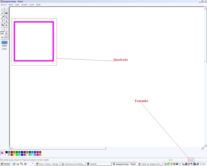Click the Iniciar start button
The image size is (207, 166).
pos(5,164)
